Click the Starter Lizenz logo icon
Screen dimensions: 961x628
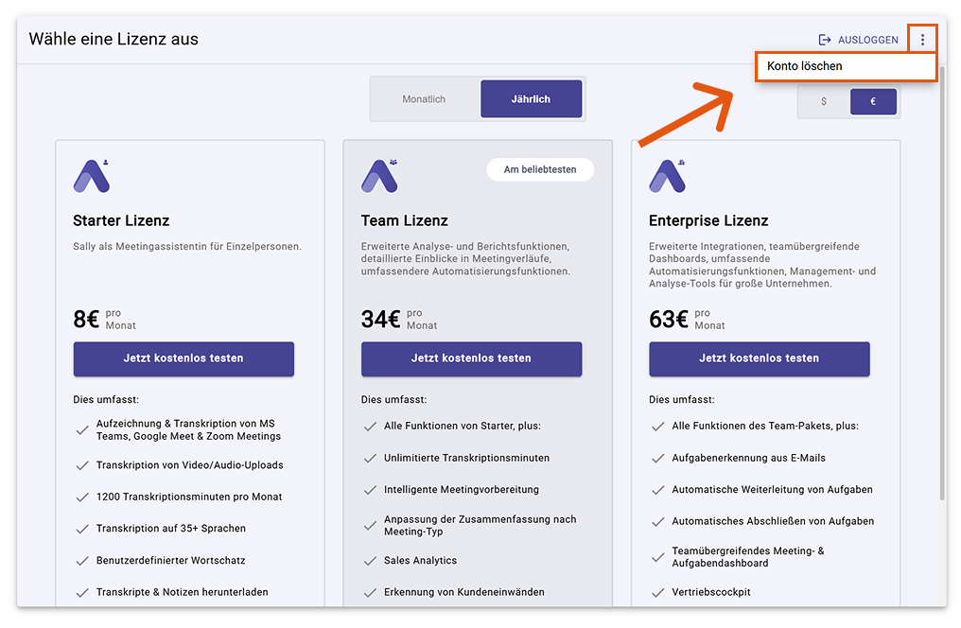(92, 176)
